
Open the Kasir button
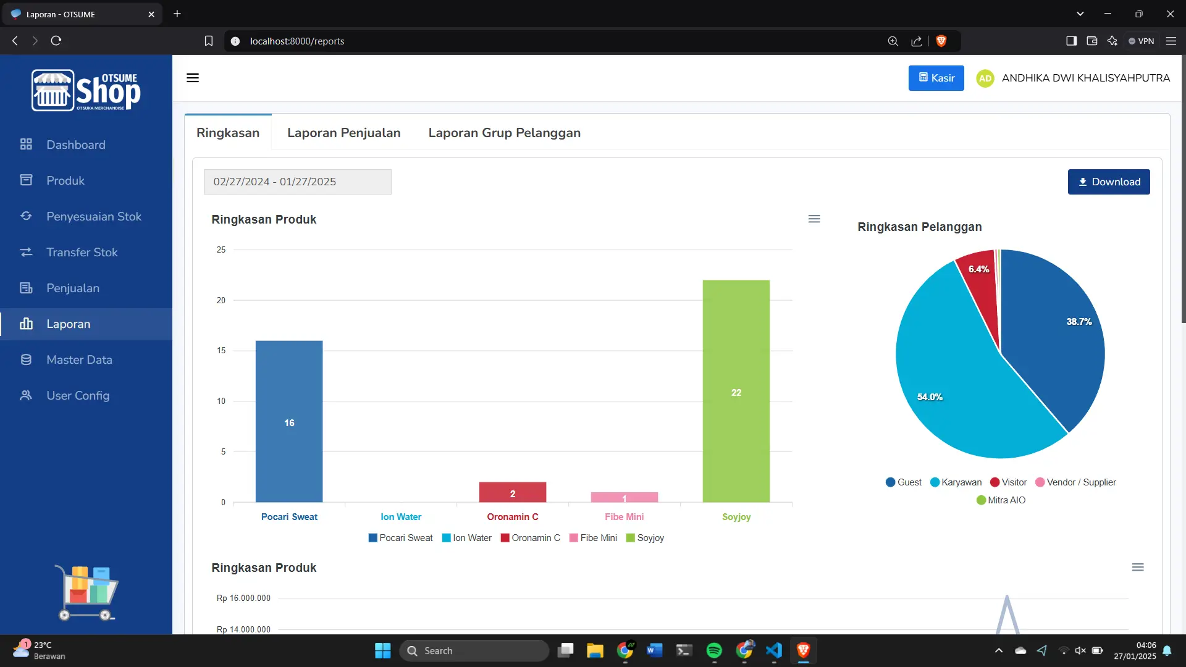pos(936,78)
